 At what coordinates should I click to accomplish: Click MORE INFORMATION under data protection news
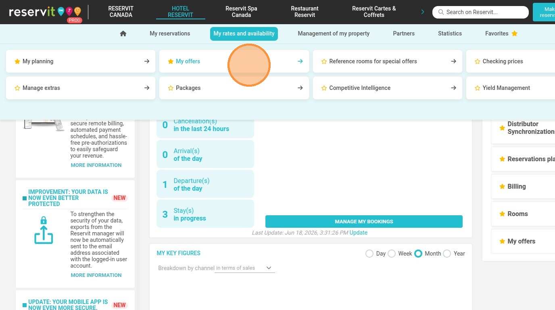pyautogui.click(x=96, y=275)
